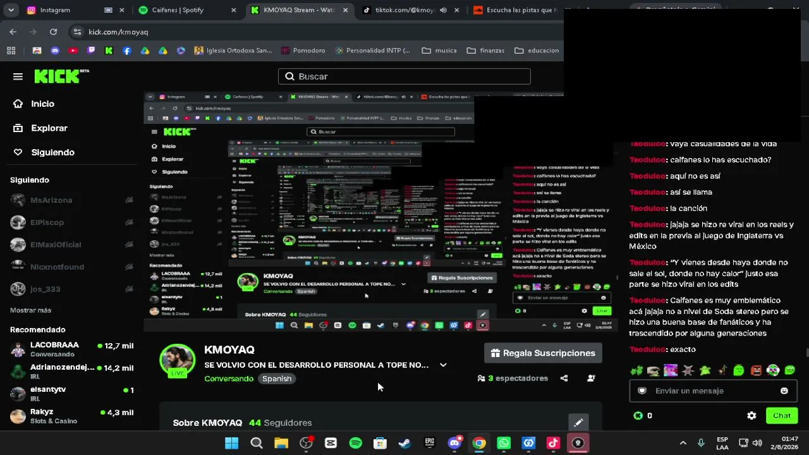Click the taskbar microphone icon

[x=701, y=443]
